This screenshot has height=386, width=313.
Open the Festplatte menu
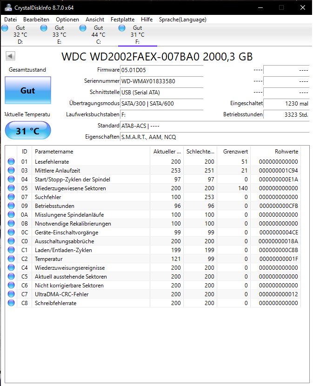click(x=123, y=20)
